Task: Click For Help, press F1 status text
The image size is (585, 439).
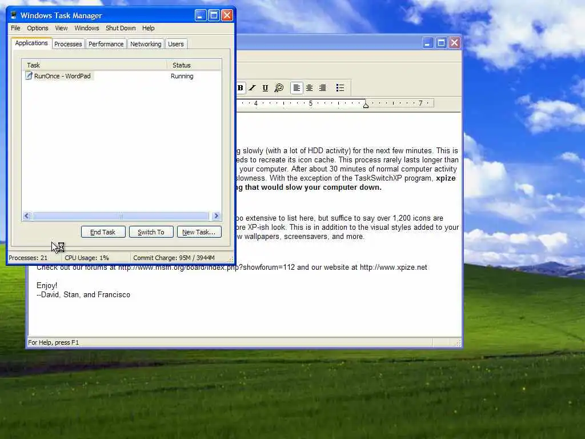Action: (53, 342)
